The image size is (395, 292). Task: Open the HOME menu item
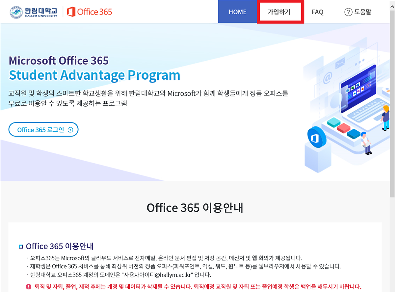pos(238,12)
